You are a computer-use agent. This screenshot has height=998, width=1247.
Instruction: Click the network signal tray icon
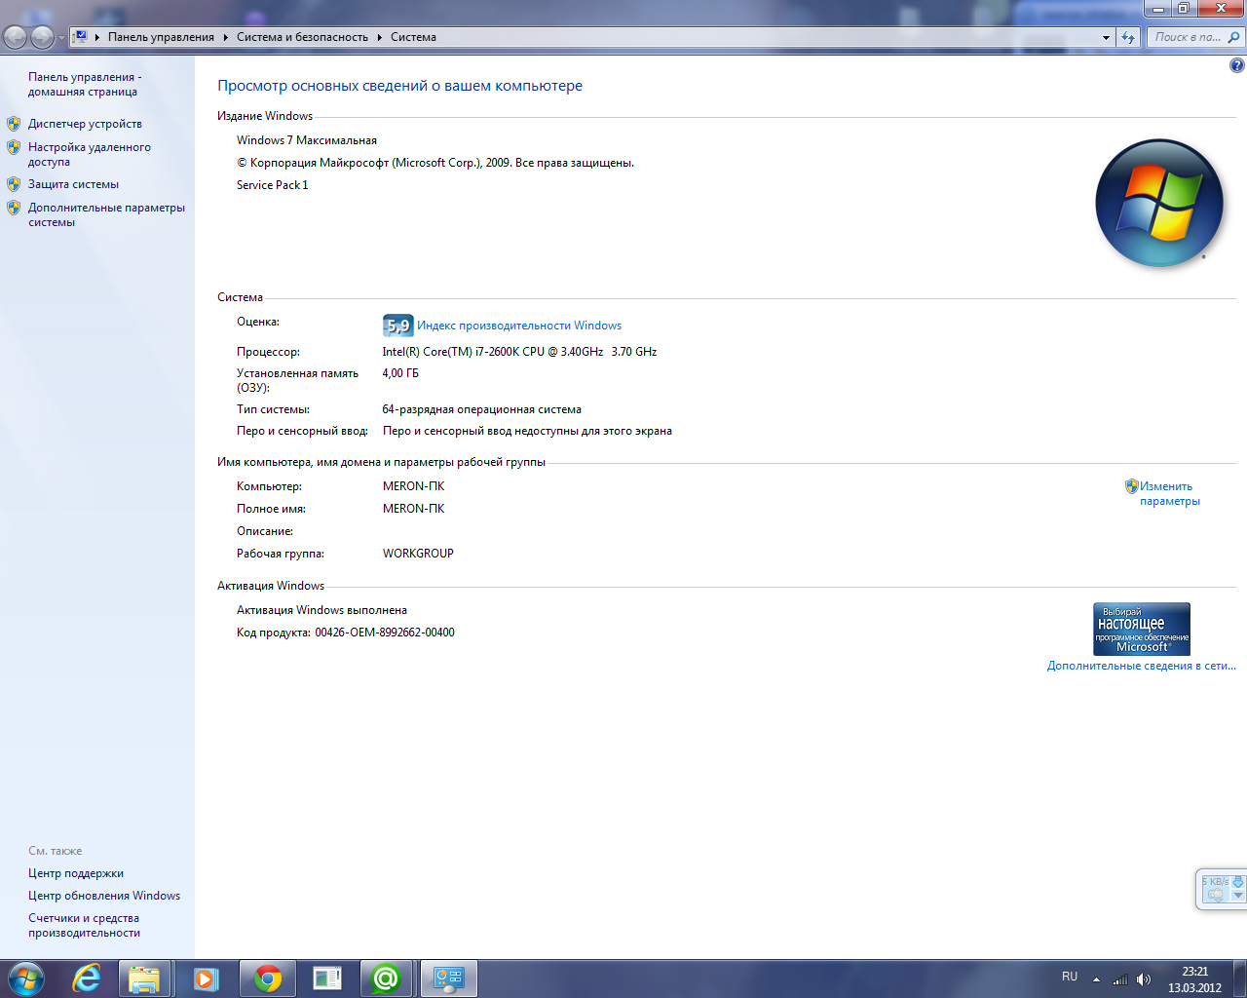point(1120,979)
